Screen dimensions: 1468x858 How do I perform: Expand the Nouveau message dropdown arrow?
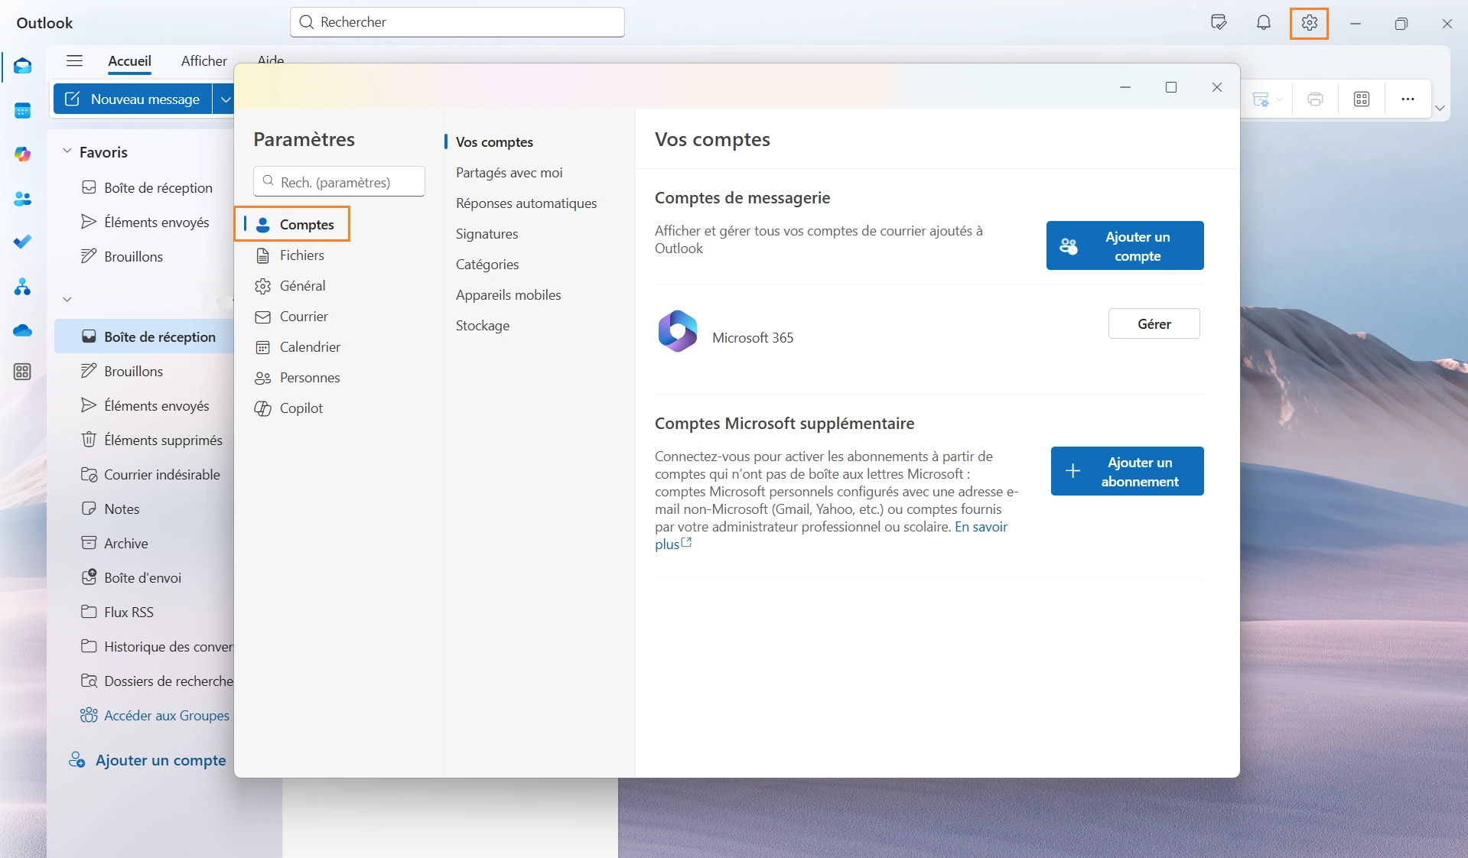click(x=225, y=99)
